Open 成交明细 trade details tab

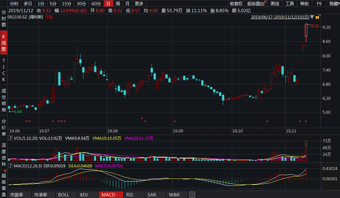coord(4,100)
